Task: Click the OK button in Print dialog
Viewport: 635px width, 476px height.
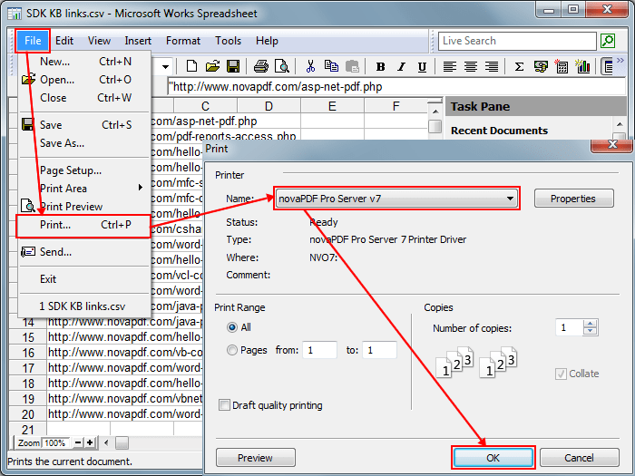Action: 493,458
